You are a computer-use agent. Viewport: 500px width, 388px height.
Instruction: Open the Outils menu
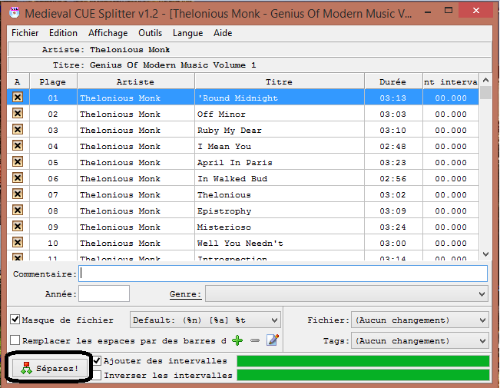click(x=151, y=33)
